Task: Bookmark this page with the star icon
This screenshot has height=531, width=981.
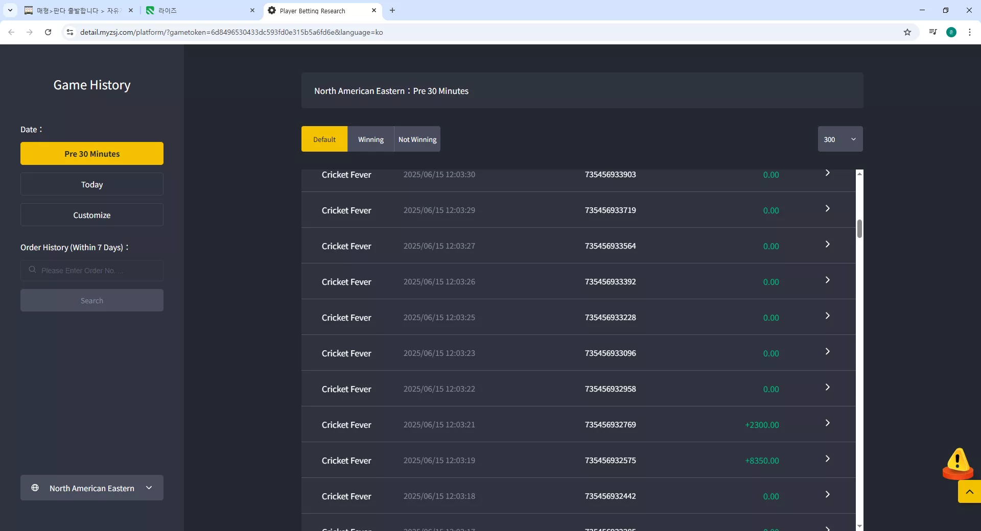Action: click(x=907, y=32)
